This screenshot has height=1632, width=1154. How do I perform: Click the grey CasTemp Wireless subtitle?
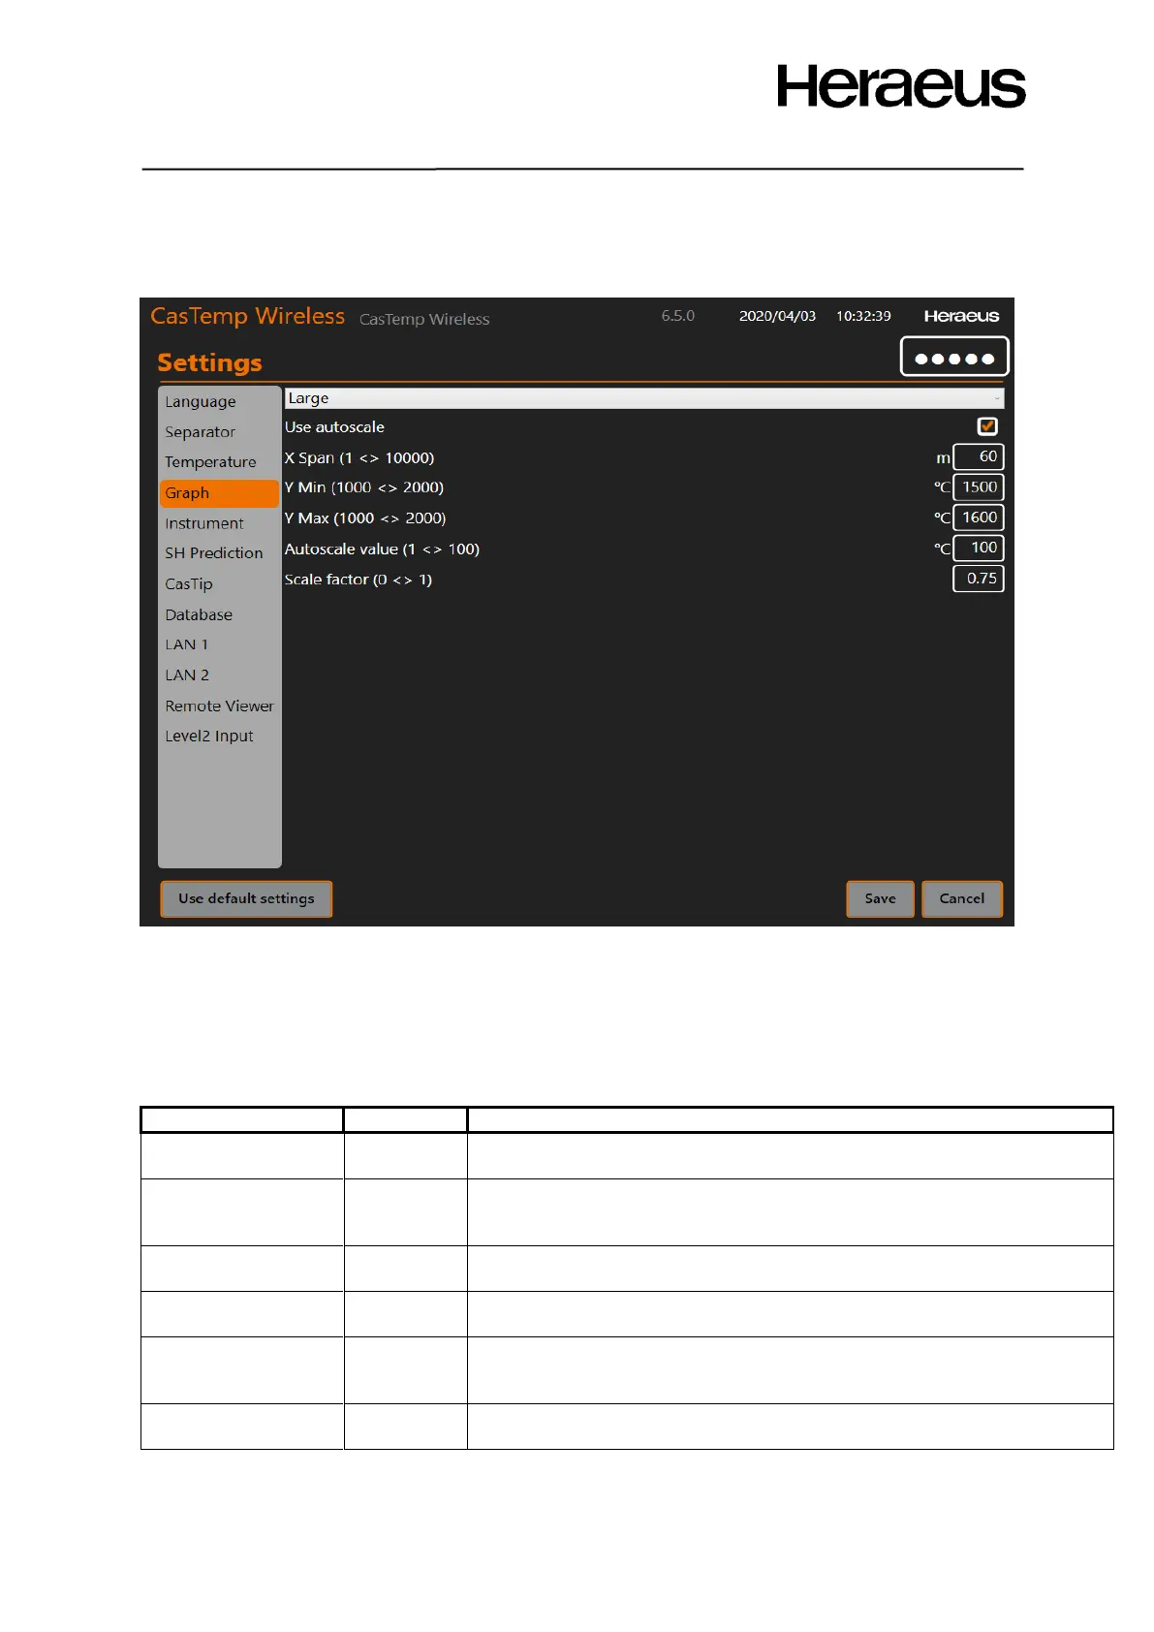click(x=424, y=319)
